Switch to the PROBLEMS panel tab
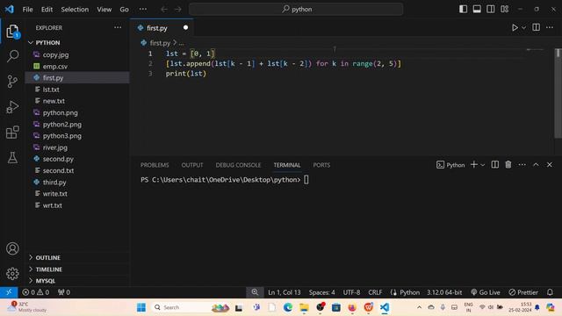Image resolution: width=562 pixels, height=316 pixels. pos(155,165)
